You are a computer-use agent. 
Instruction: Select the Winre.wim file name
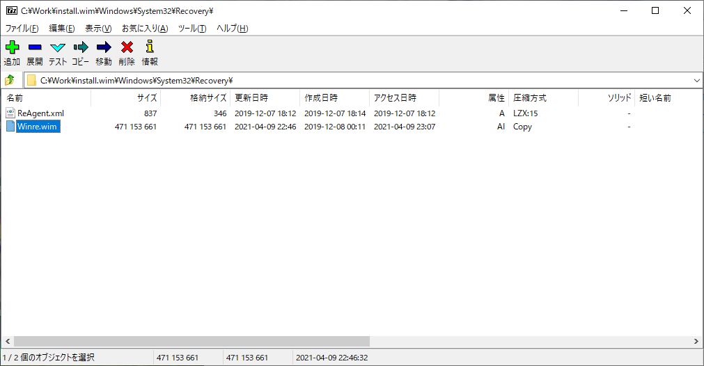pyautogui.click(x=38, y=127)
